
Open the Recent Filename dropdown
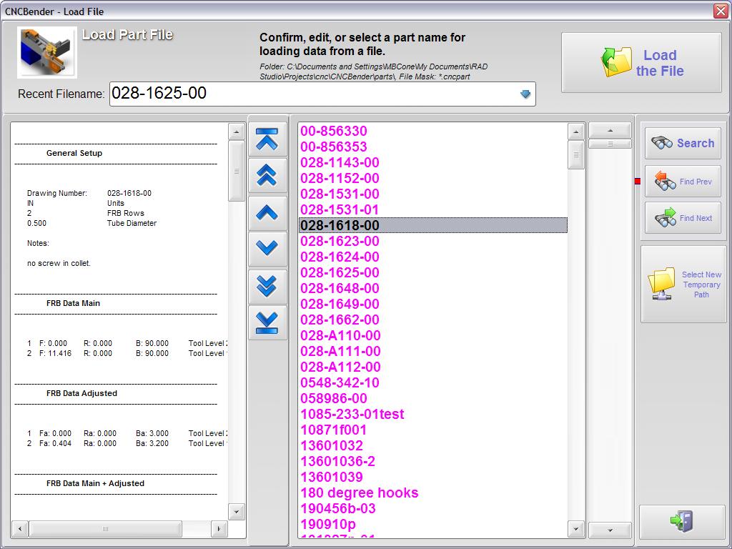525,94
